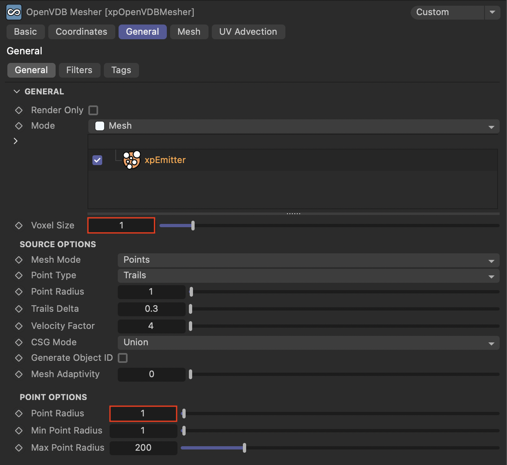Click the Velocity Factor slider

344,326
